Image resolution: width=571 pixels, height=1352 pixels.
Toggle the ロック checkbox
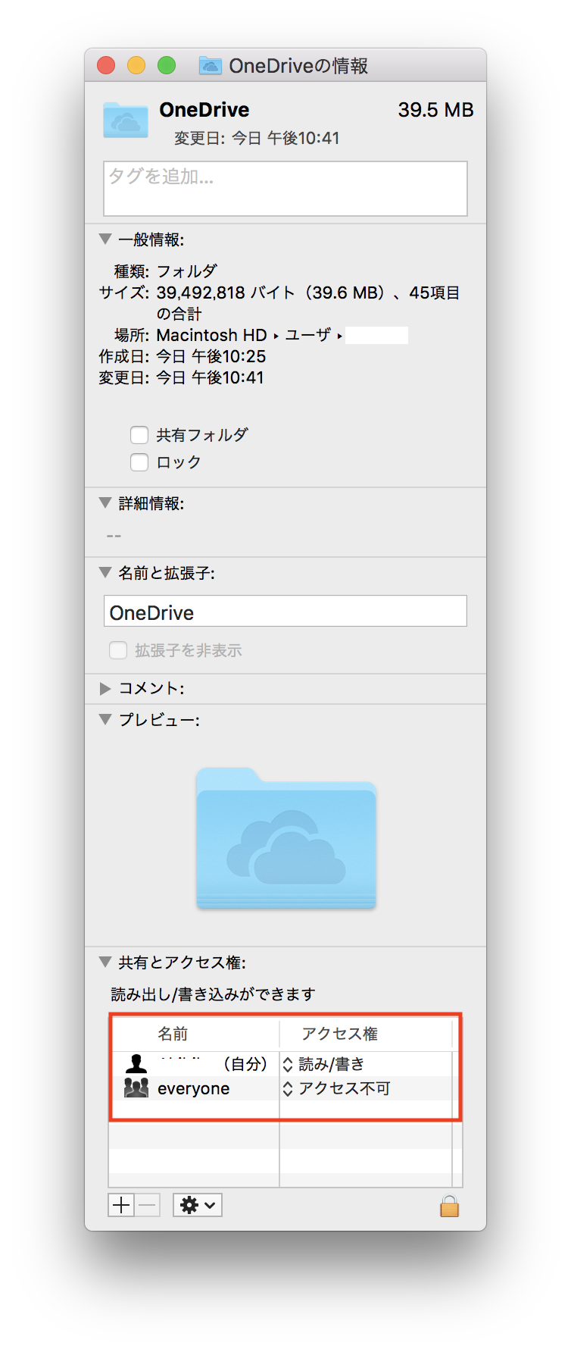(139, 462)
